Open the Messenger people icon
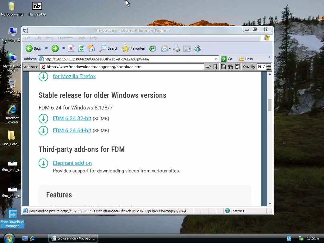This screenshot has height=243, width=324. click(x=197, y=48)
